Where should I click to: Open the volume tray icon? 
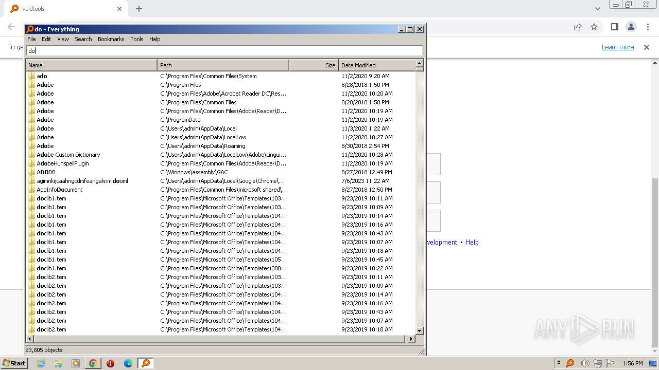[x=585, y=363]
